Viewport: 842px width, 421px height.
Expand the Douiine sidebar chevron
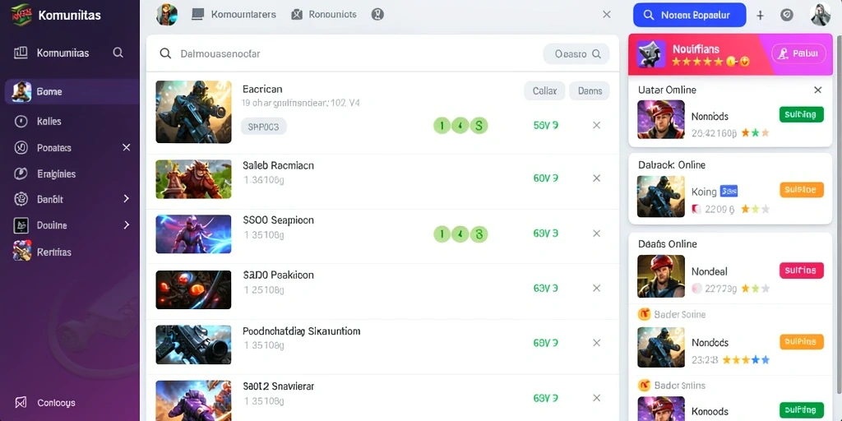coord(126,225)
